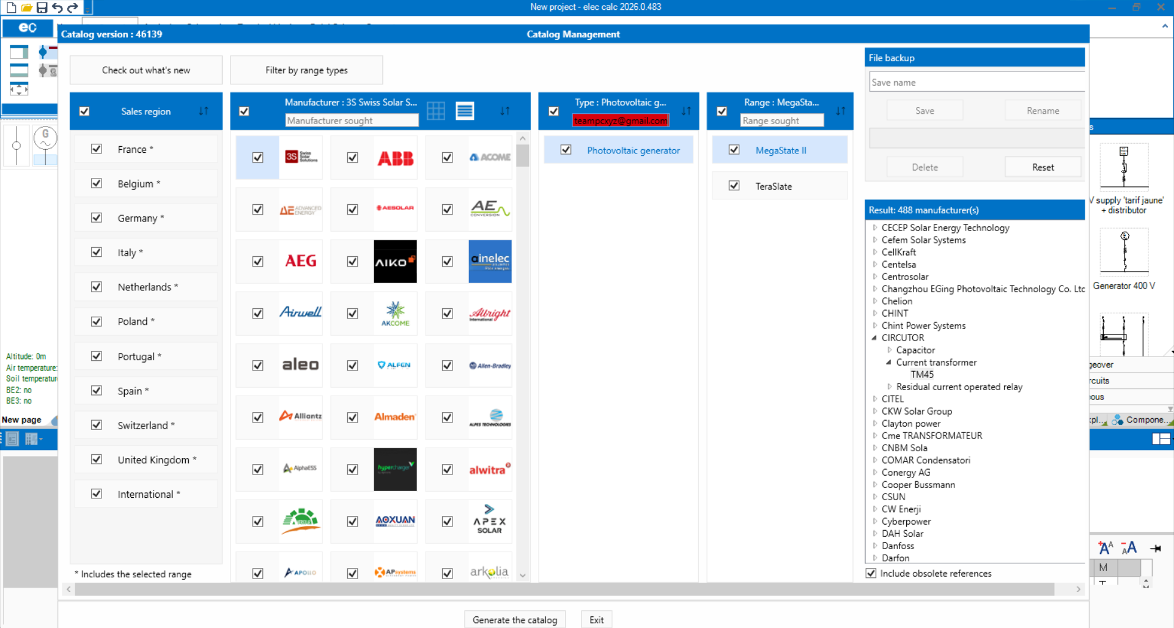This screenshot has width=1174, height=628.
Task: Open the New page tab
Action: (22, 420)
